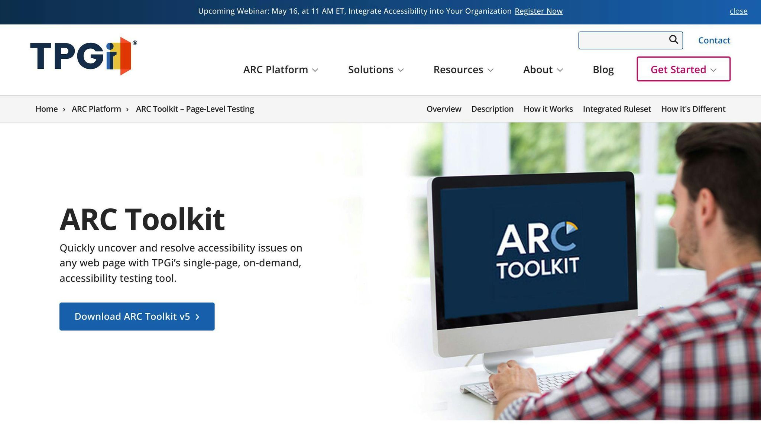
Task: Jump to the Description section
Action: tap(492, 109)
